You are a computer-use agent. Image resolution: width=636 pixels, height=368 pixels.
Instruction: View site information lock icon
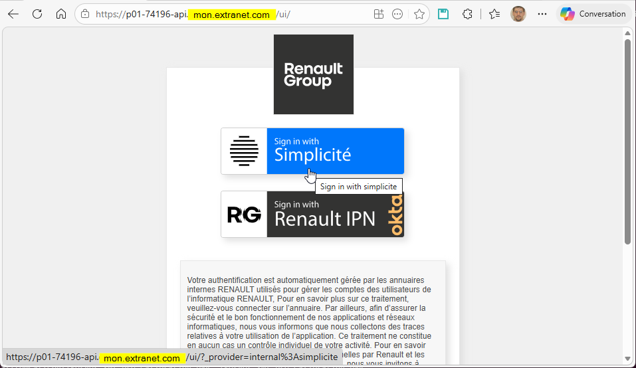point(85,14)
